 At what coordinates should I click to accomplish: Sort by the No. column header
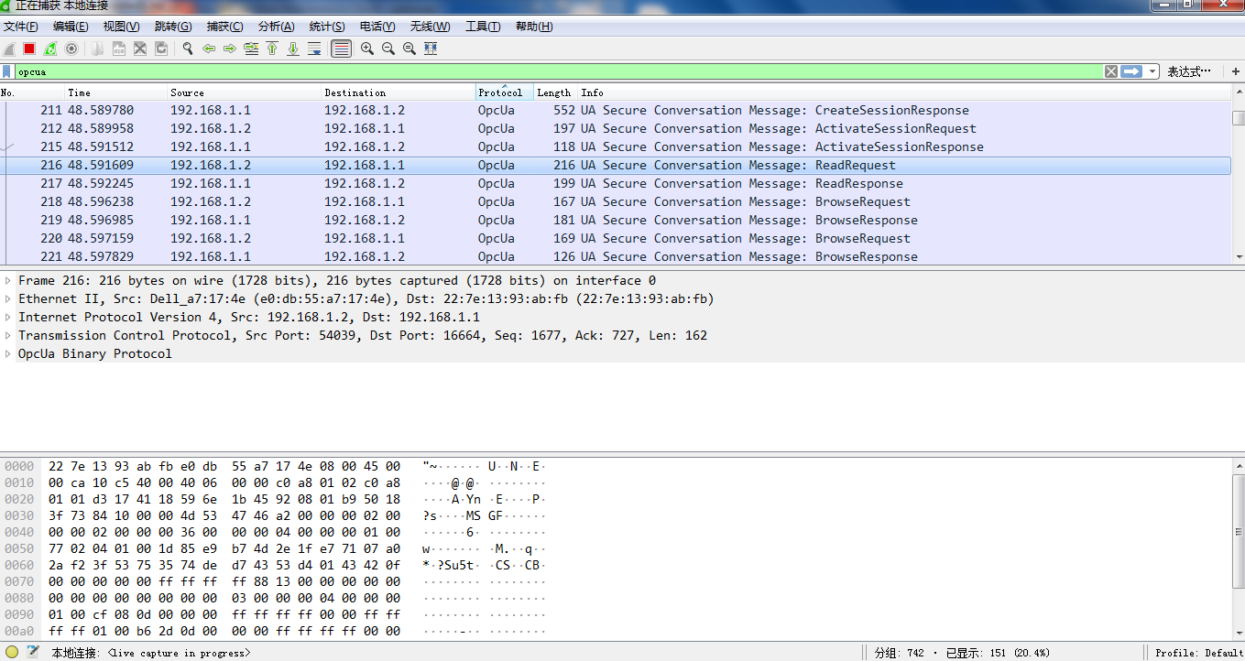click(32, 92)
